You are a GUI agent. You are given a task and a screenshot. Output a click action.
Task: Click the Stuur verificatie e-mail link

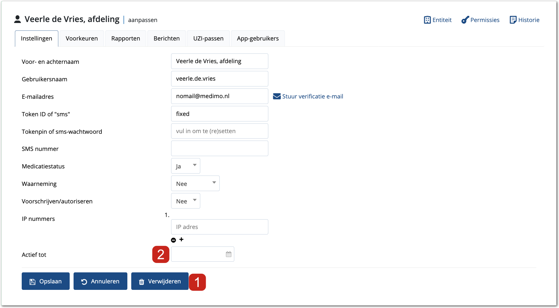[x=312, y=96]
